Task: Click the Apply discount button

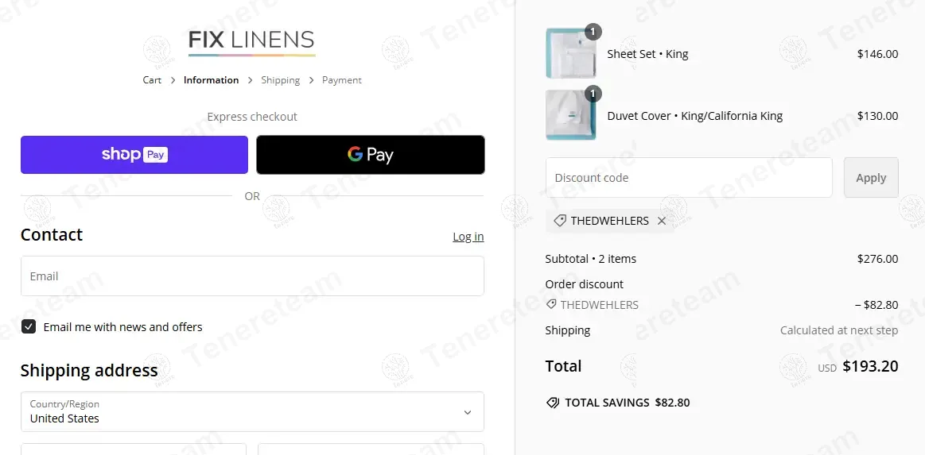Action: tap(872, 178)
